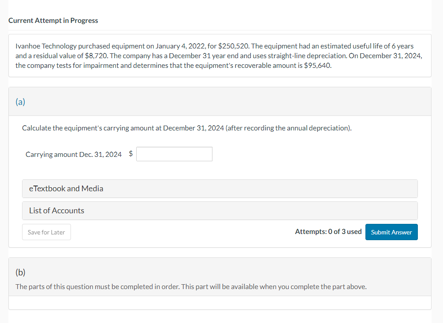Select part (a) section header
The image size is (443, 323).
(20, 102)
